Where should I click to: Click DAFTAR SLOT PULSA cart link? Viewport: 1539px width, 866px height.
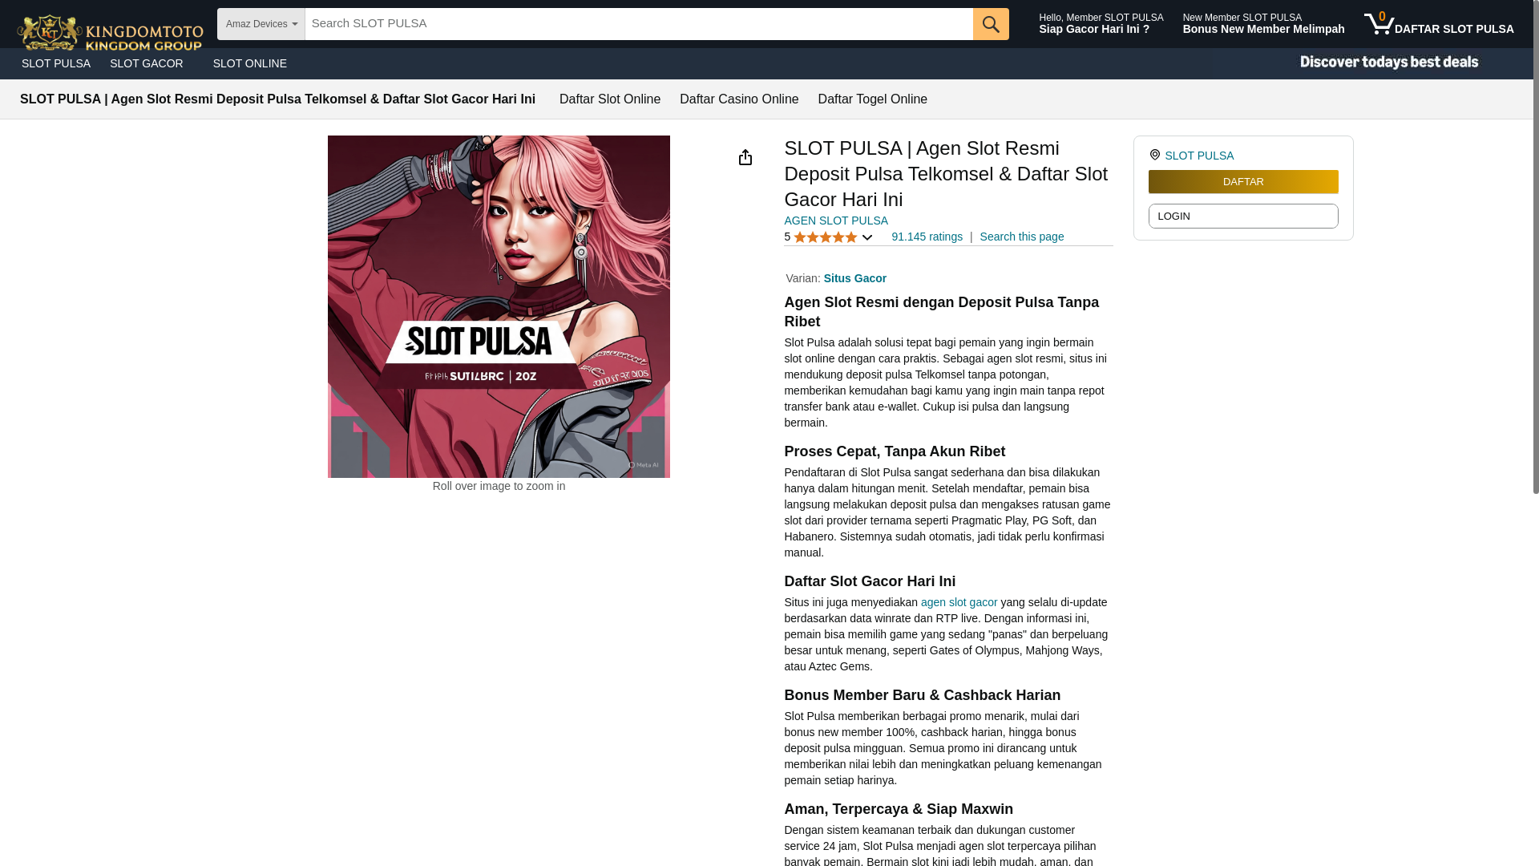[1454, 29]
